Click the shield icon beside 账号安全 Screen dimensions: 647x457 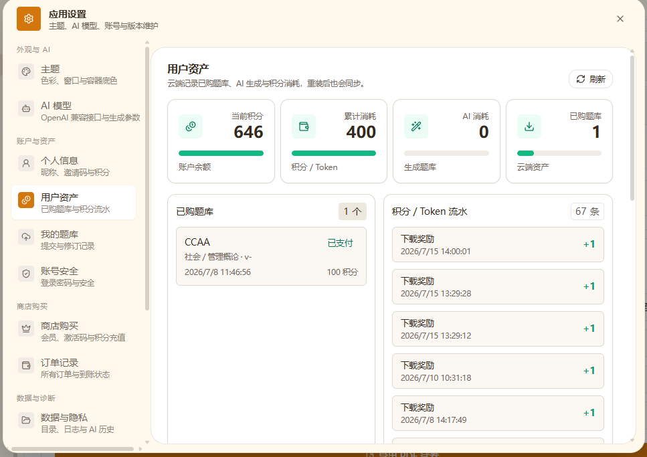pyautogui.click(x=26, y=274)
